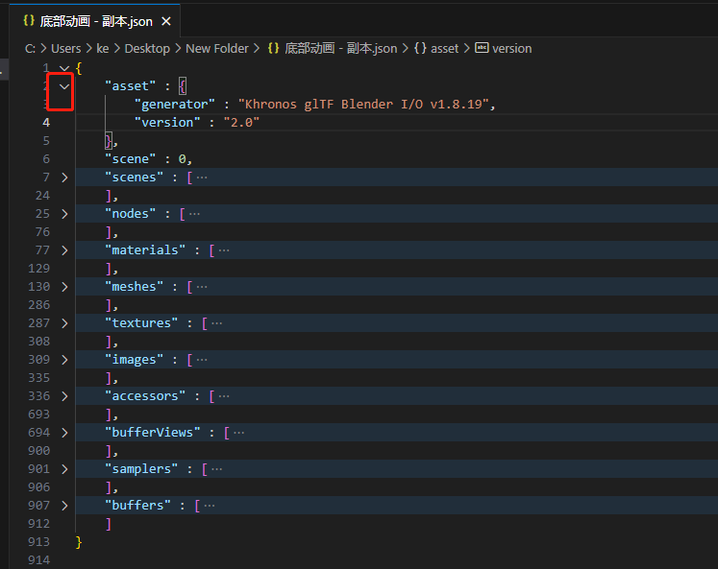
Task: Click the ellipsis after "samplers" to unfold
Action: click(216, 469)
